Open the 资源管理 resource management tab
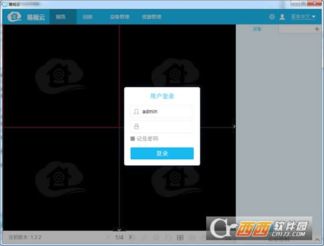 click(x=151, y=17)
